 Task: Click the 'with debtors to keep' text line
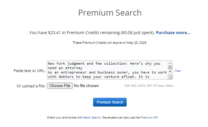pyautogui.click(x=99, y=77)
